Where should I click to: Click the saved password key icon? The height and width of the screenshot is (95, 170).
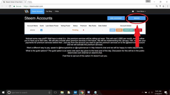coord(160,6)
